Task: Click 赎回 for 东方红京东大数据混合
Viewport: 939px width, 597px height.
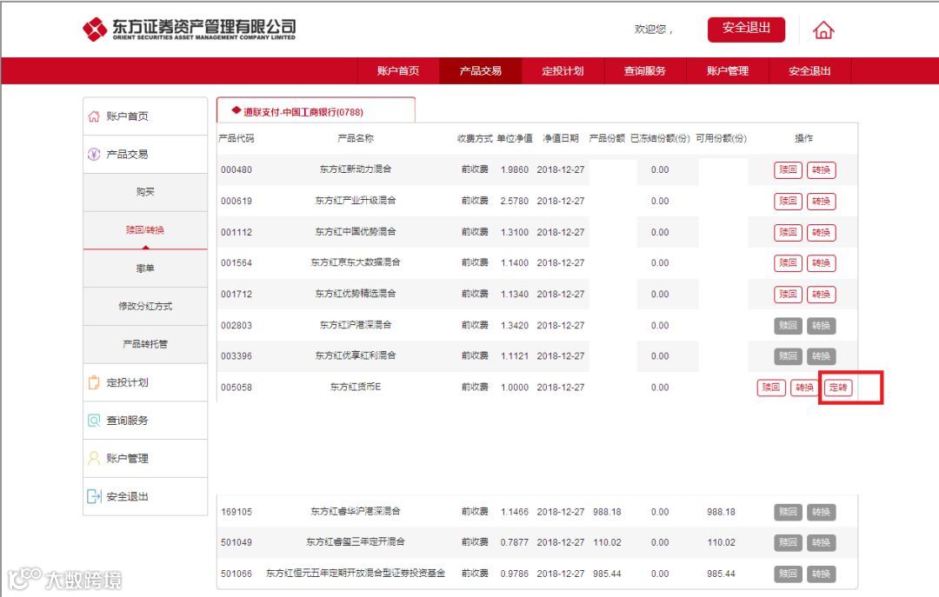Action: point(788,263)
